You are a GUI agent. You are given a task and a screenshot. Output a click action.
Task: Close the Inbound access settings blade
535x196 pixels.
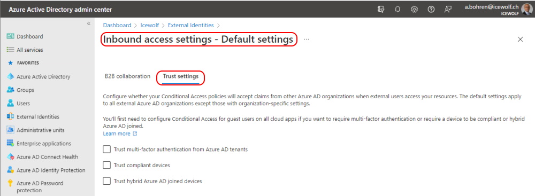[x=521, y=39]
